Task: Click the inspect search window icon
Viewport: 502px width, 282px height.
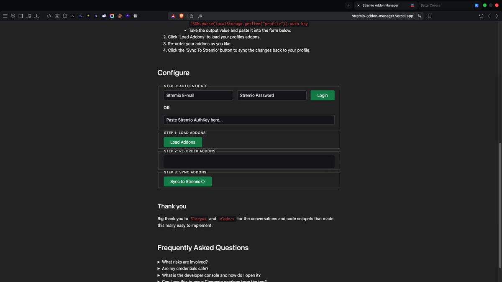Action: coord(57,16)
